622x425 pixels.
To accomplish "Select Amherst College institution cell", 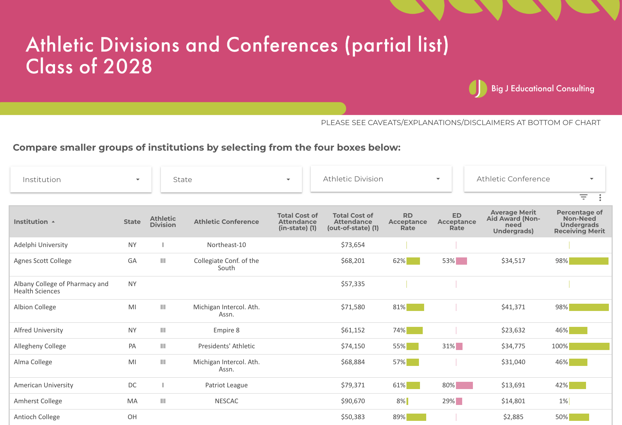I will (x=38, y=401).
